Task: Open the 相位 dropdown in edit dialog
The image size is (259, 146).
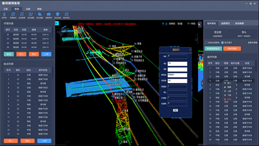Action: coord(177,64)
